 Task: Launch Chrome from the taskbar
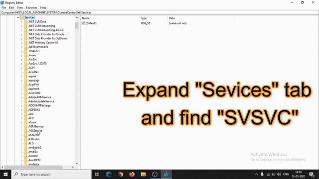click(x=121, y=175)
